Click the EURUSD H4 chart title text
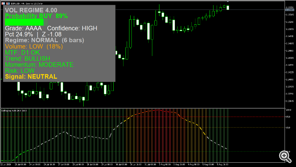The width and height of the screenshot is (296, 167). point(27,4)
